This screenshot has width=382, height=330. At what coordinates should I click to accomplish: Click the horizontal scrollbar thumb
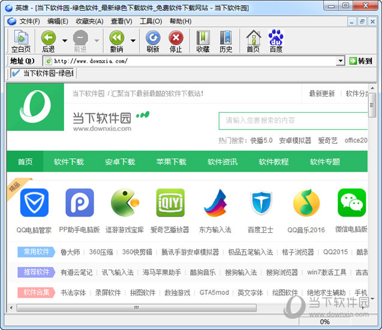point(137,308)
